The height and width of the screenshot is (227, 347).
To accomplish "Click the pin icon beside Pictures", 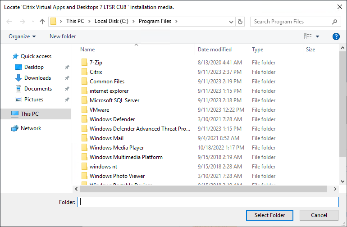I will [67, 100].
